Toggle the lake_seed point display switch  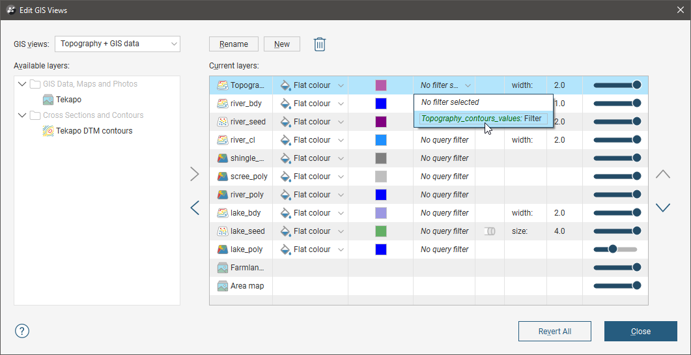pyautogui.click(x=489, y=231)
